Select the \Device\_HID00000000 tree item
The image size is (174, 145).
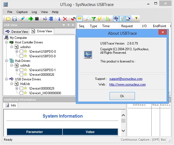(45, 93)
